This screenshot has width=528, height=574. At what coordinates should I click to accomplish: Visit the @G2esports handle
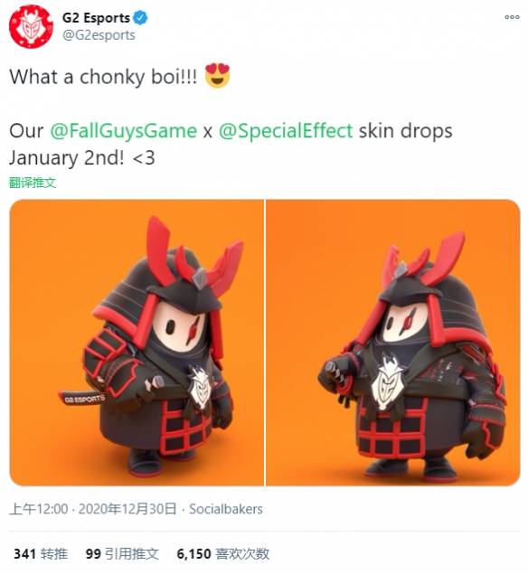99,35
